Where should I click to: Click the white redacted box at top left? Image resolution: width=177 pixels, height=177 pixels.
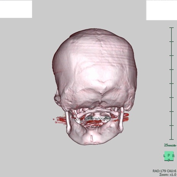click(16, 9)
